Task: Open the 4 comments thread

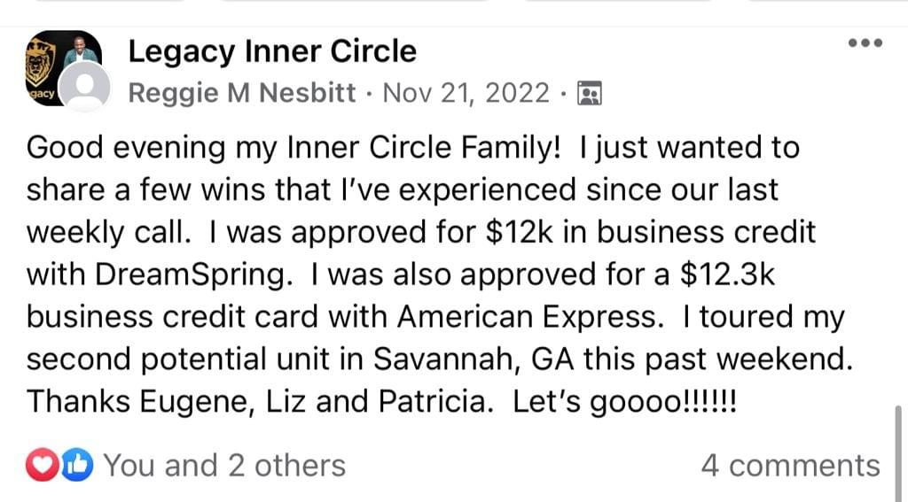Action: [x=790, y=465]
